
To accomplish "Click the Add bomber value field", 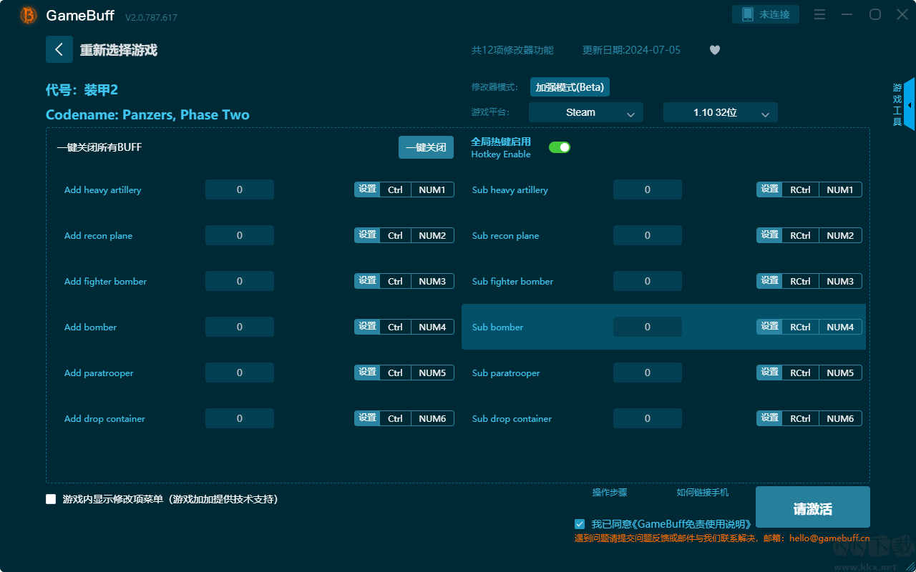I will (x=240, y=327).
